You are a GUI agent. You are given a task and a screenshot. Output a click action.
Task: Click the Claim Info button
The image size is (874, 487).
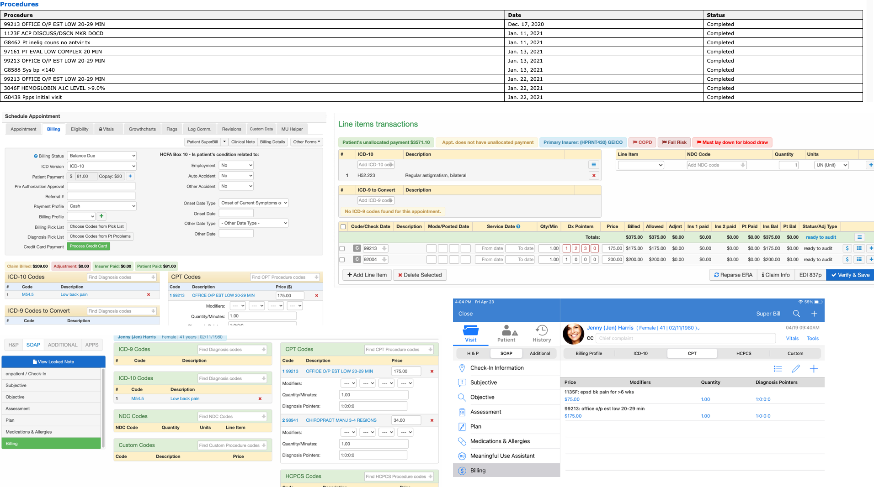776,275
